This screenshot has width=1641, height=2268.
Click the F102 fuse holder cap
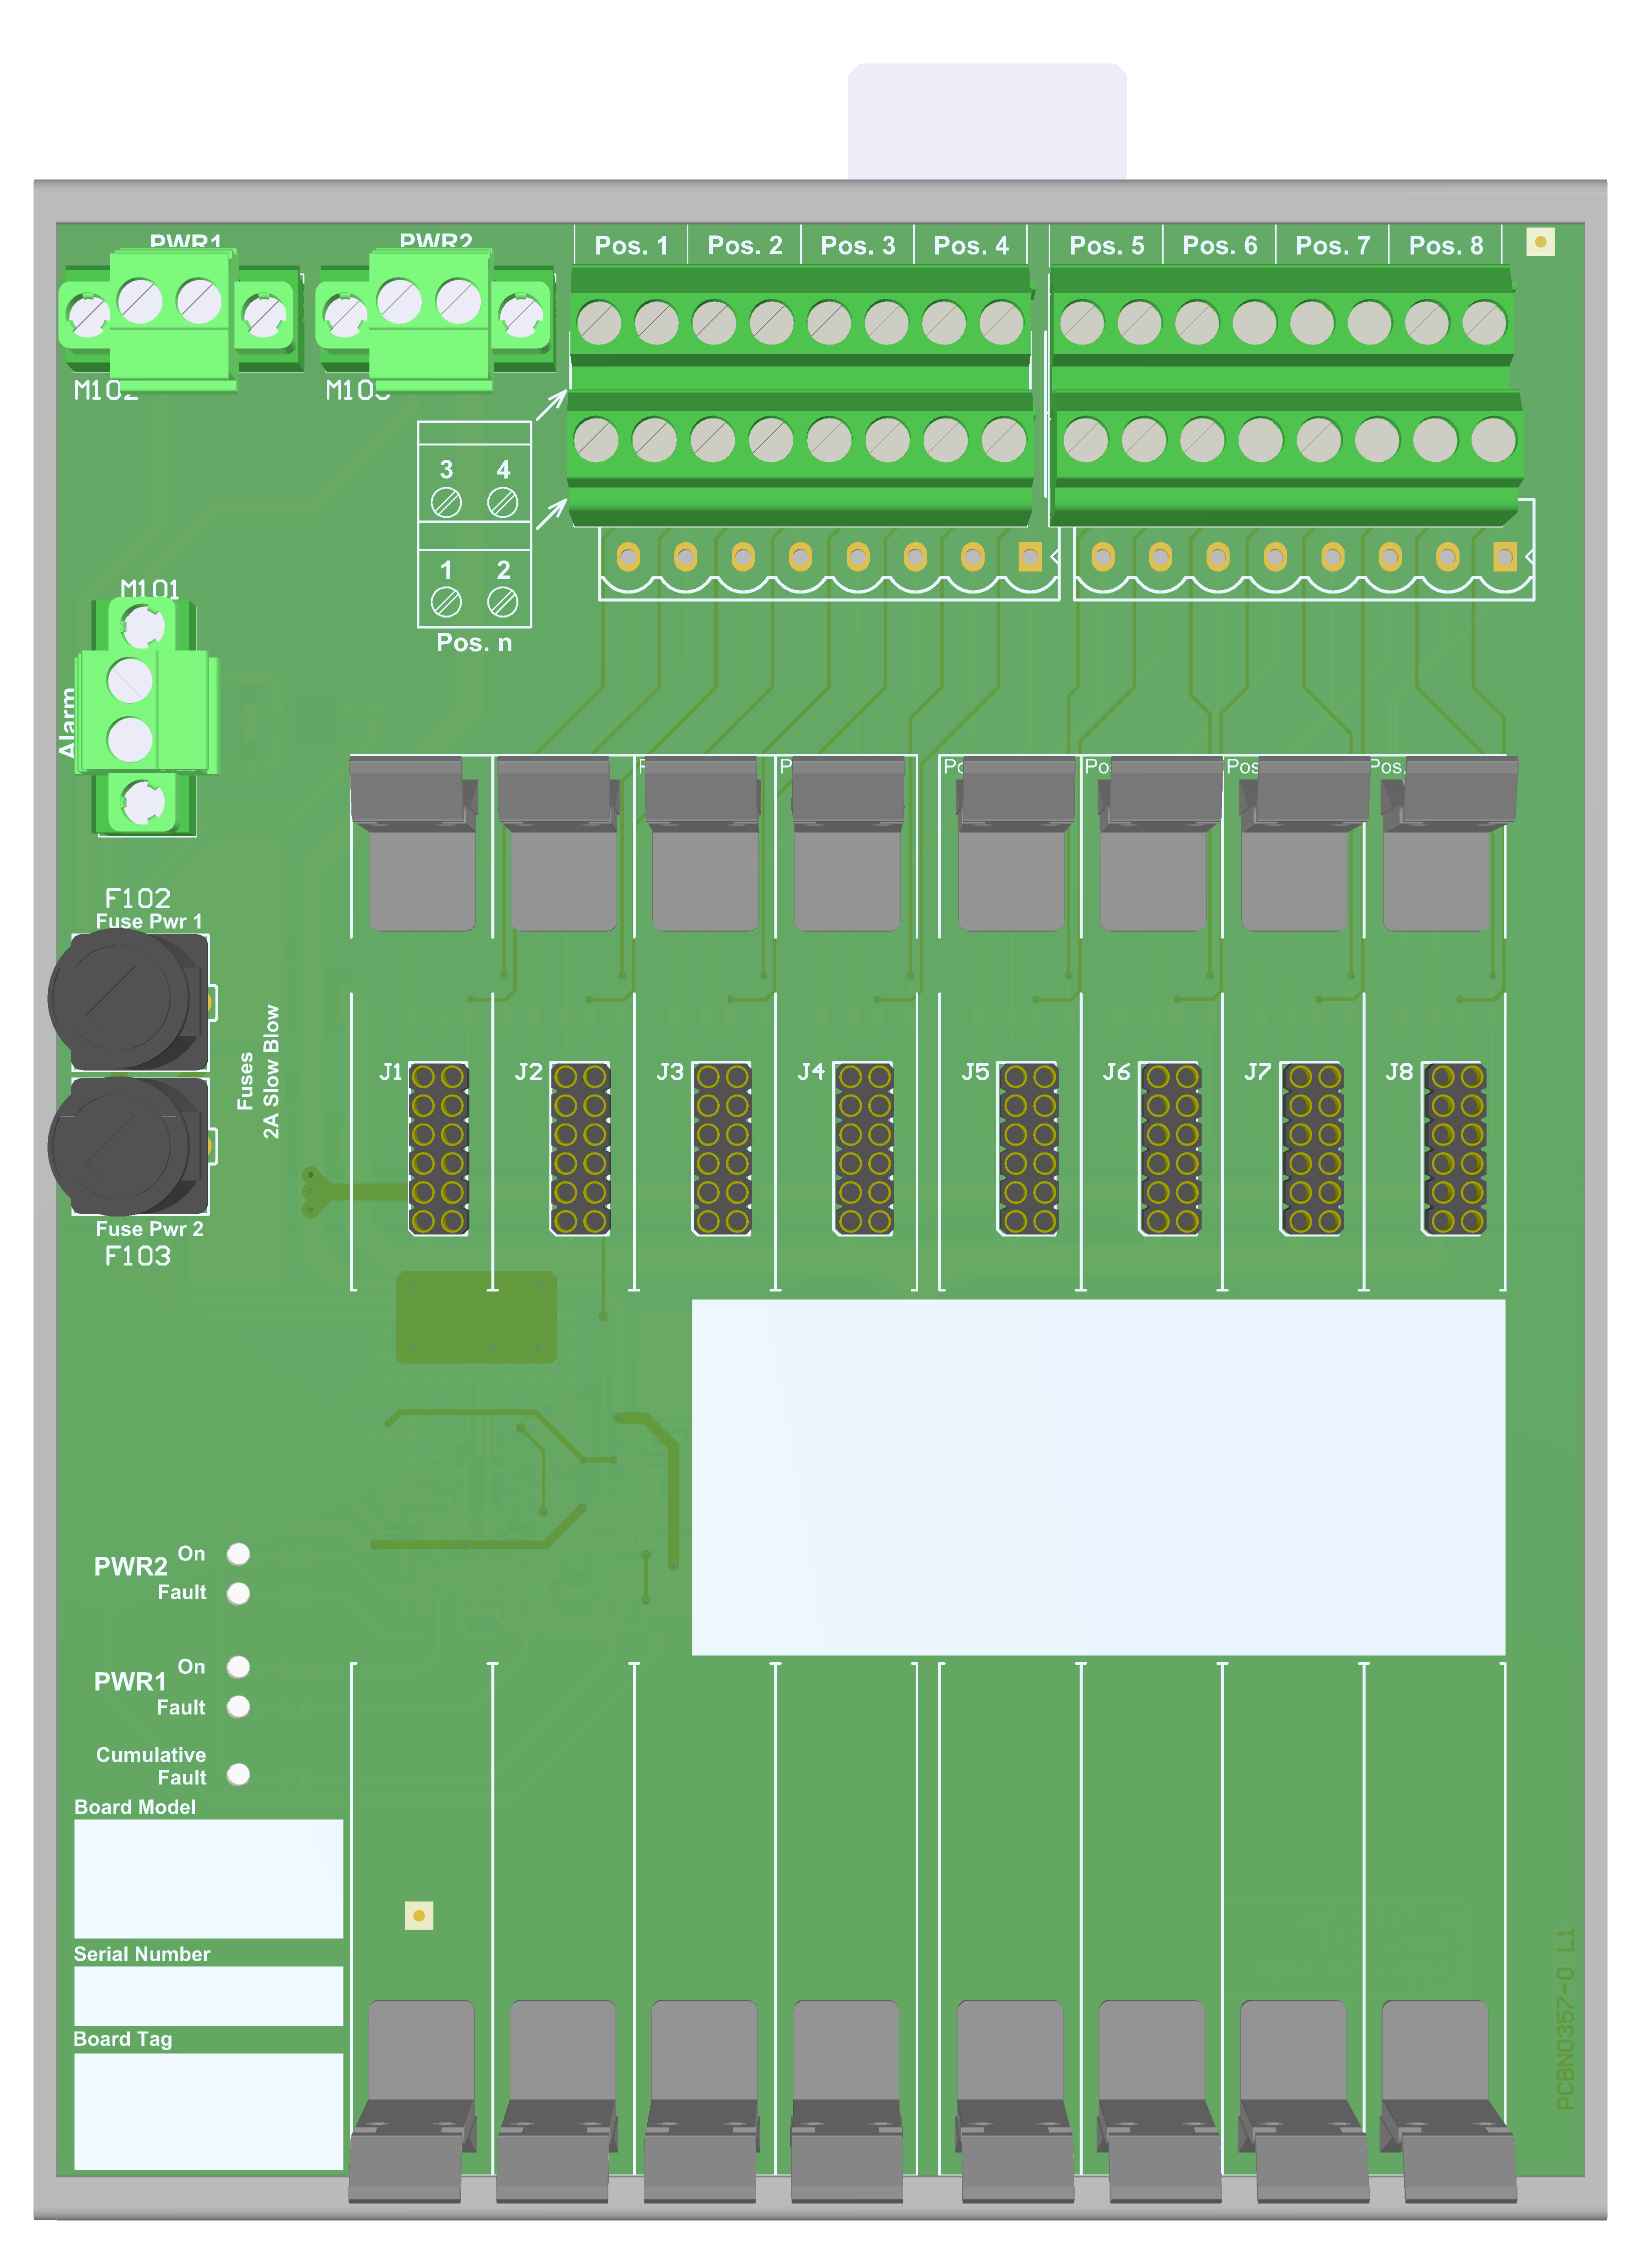click(128, 1000)
